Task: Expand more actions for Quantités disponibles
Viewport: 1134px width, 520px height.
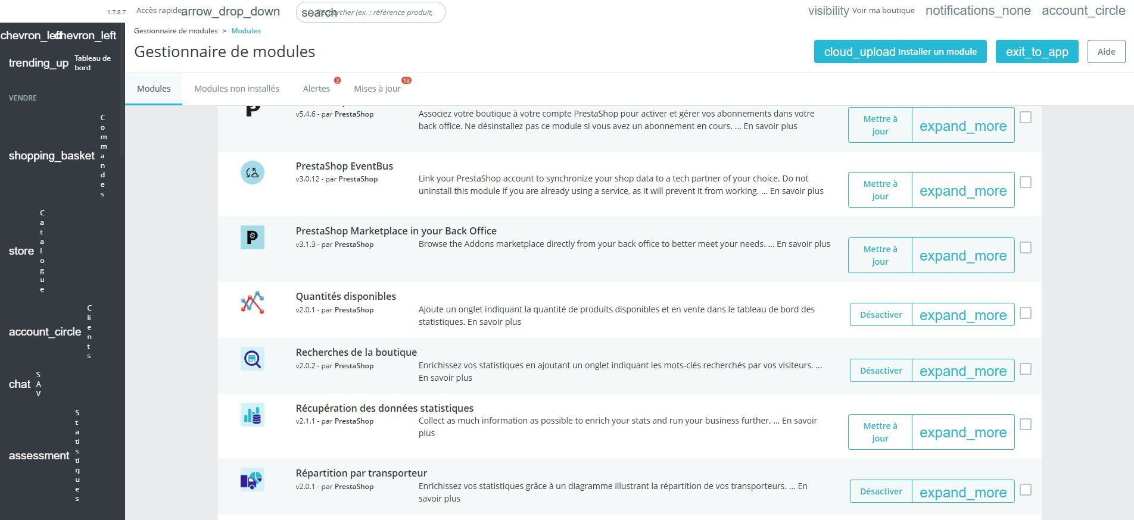Action: (x=963, y=315)
